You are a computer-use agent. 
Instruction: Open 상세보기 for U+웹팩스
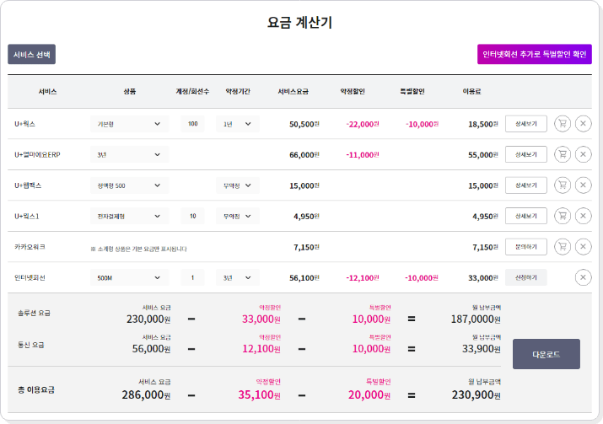click(x=525, y=185)
